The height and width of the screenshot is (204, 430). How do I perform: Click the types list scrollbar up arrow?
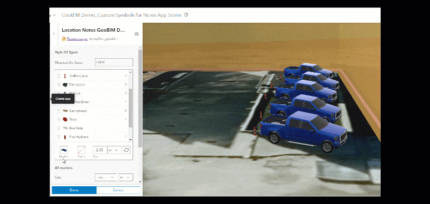click(x=131, y=72)
